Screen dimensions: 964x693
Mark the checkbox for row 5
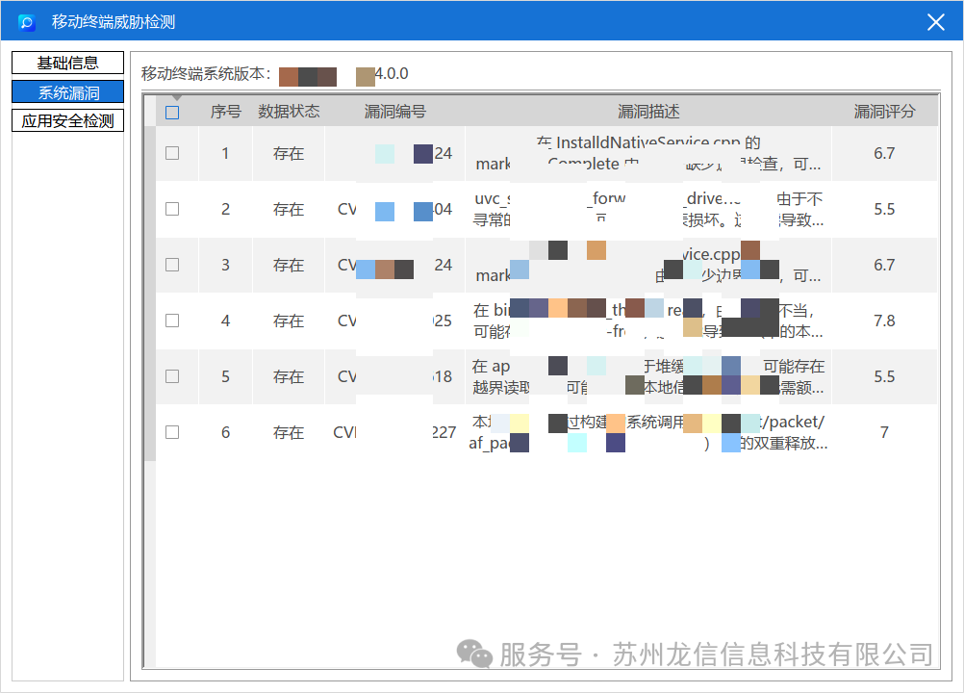[172, 376]
